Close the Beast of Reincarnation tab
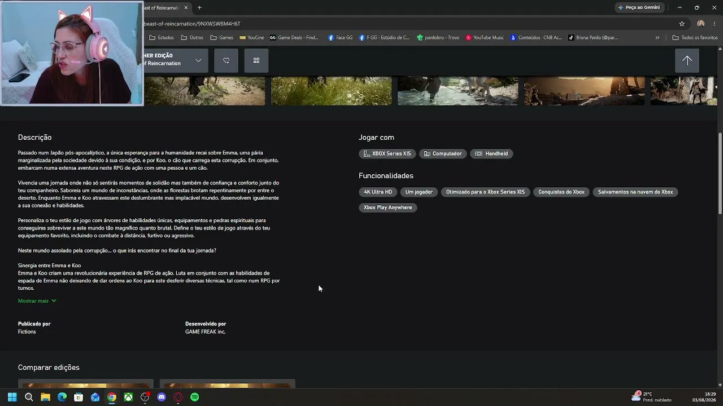The image size is (723, 406). point(186,8)
